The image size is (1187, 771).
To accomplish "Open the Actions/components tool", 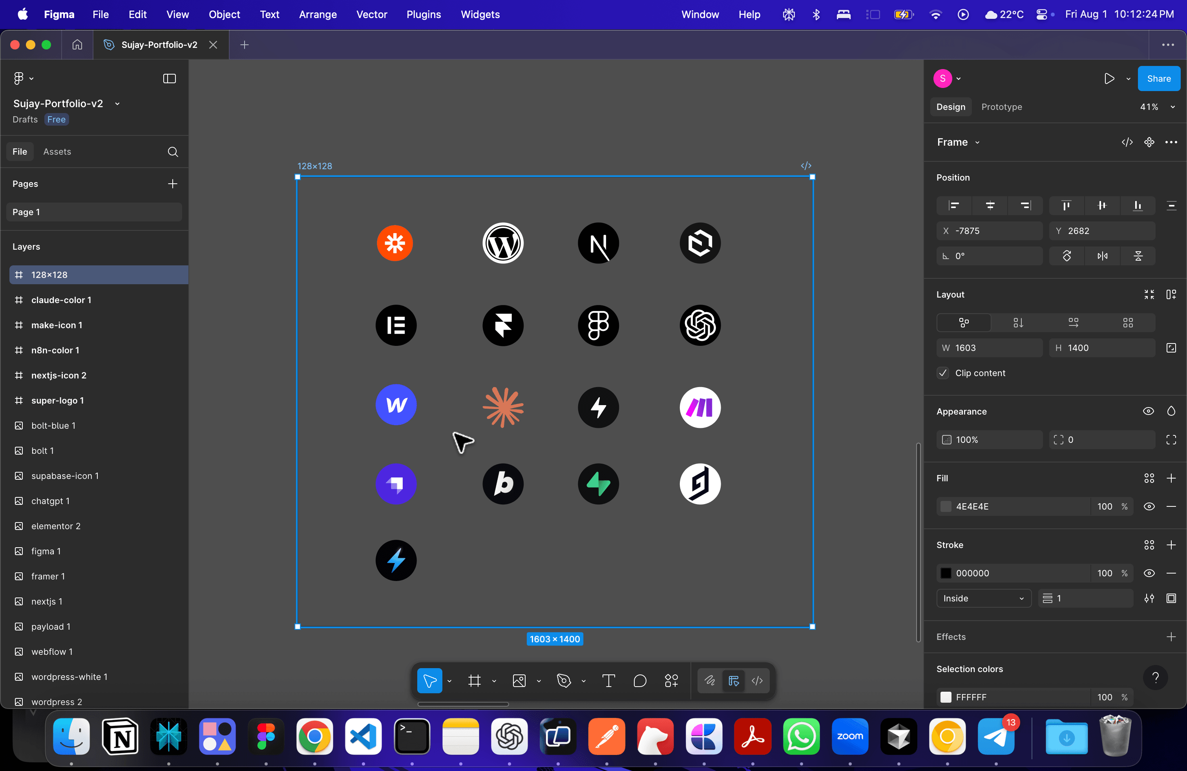I will coord(671,681).
